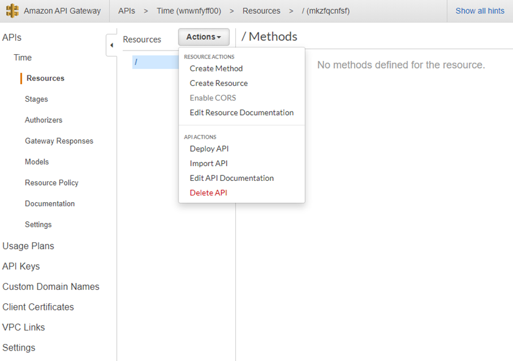The height and width of the screenshot is (361, 513).
Task: Click the Amazon API Gateway logo icon
Action: click(x=12, y=11)
